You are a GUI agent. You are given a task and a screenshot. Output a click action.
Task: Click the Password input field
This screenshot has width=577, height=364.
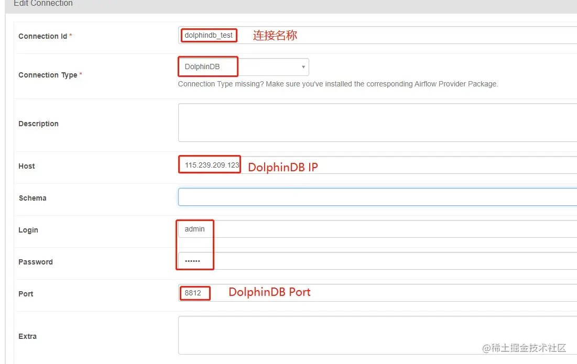tap(377, 261)
